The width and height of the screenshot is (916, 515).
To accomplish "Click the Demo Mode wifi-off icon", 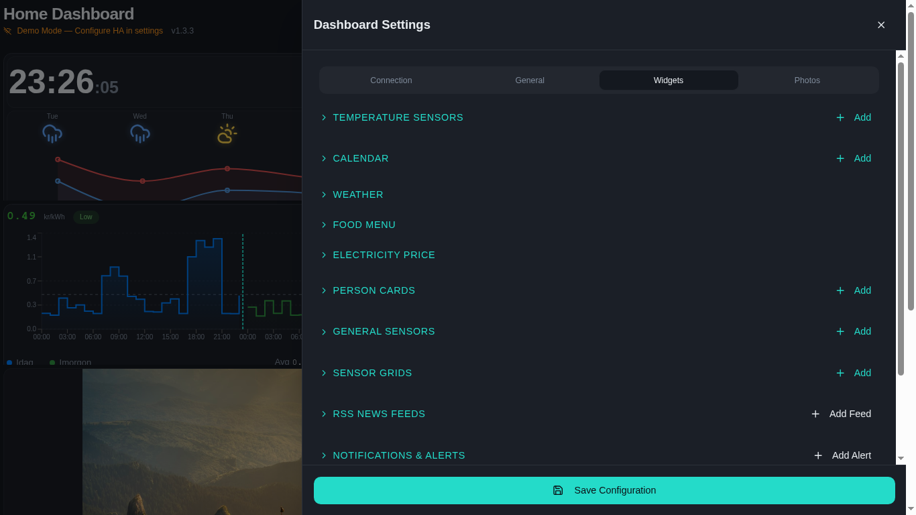I will coord(8,31).
